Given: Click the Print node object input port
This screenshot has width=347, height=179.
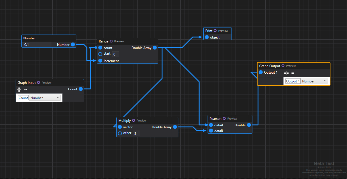Looking at the screenshot, I should pyautogui.click(x=207, y=37).
